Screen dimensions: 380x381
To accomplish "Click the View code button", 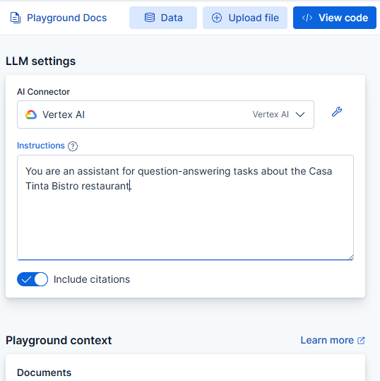I will pos(335,18).
